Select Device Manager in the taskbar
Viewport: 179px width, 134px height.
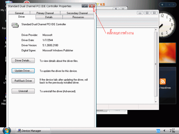pyautogui.click(x=33, y=131)
